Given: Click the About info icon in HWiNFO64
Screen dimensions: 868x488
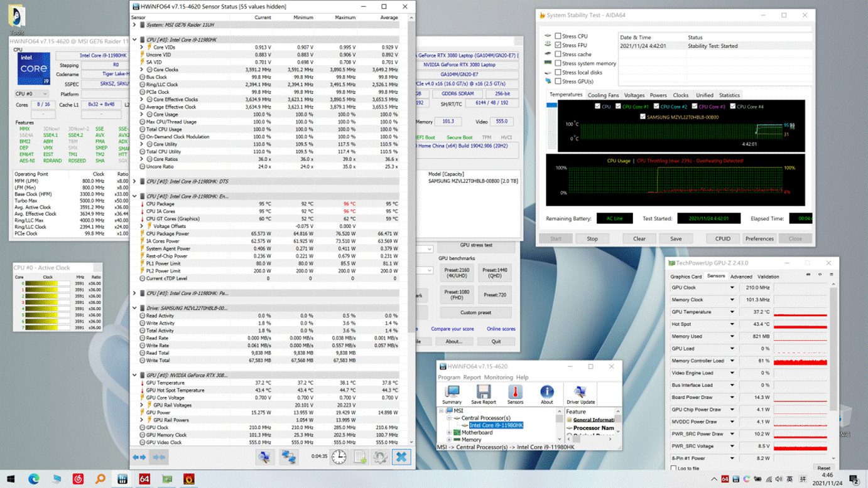Looking at the screenshot, I should [547, 395].
